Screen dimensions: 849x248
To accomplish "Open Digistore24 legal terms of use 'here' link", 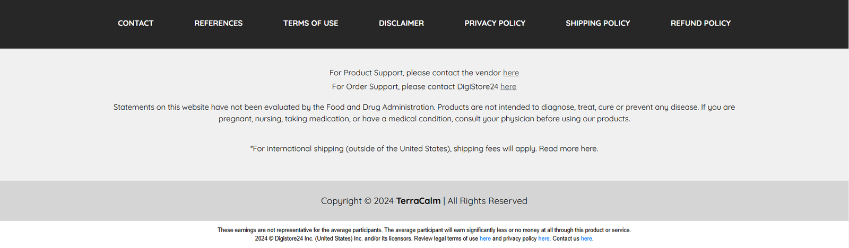I will click(x=485, y=238).
